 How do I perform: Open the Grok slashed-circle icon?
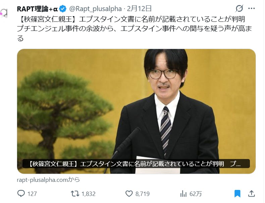(239, 8)
